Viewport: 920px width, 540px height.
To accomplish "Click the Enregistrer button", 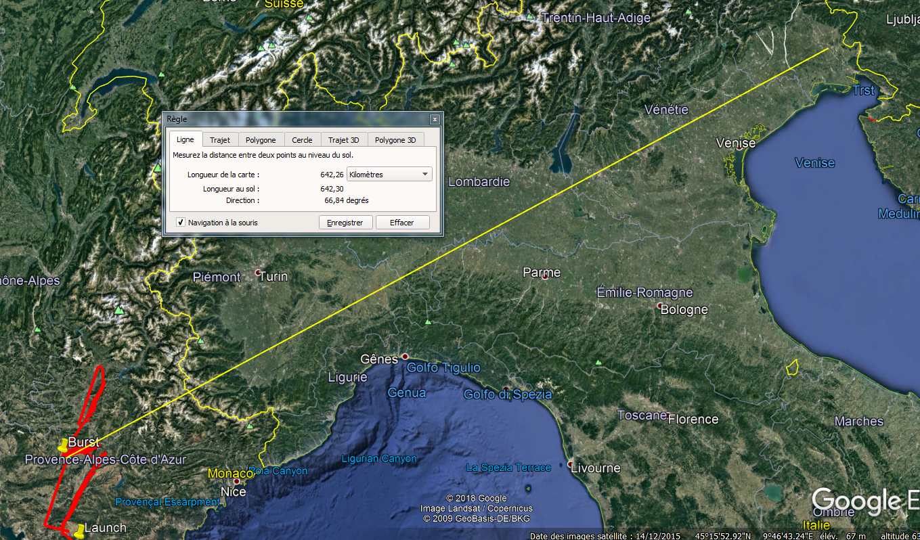I will click(345, 223).
